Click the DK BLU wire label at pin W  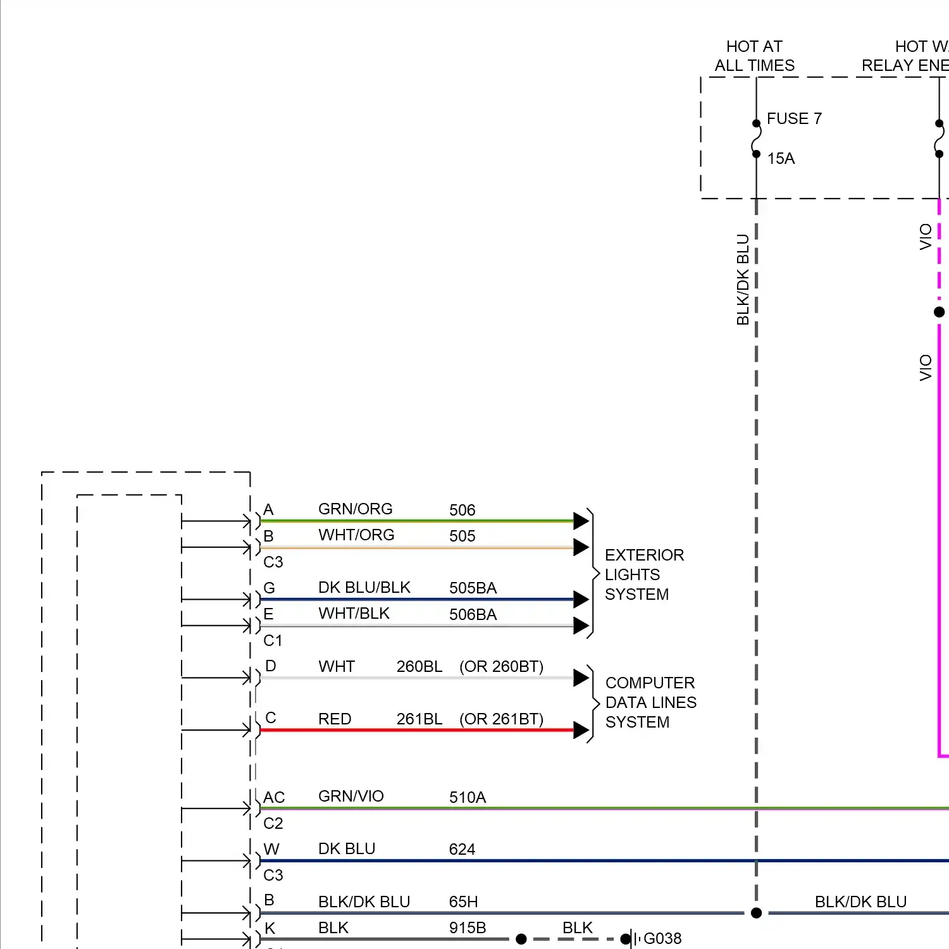pos(347,849)
